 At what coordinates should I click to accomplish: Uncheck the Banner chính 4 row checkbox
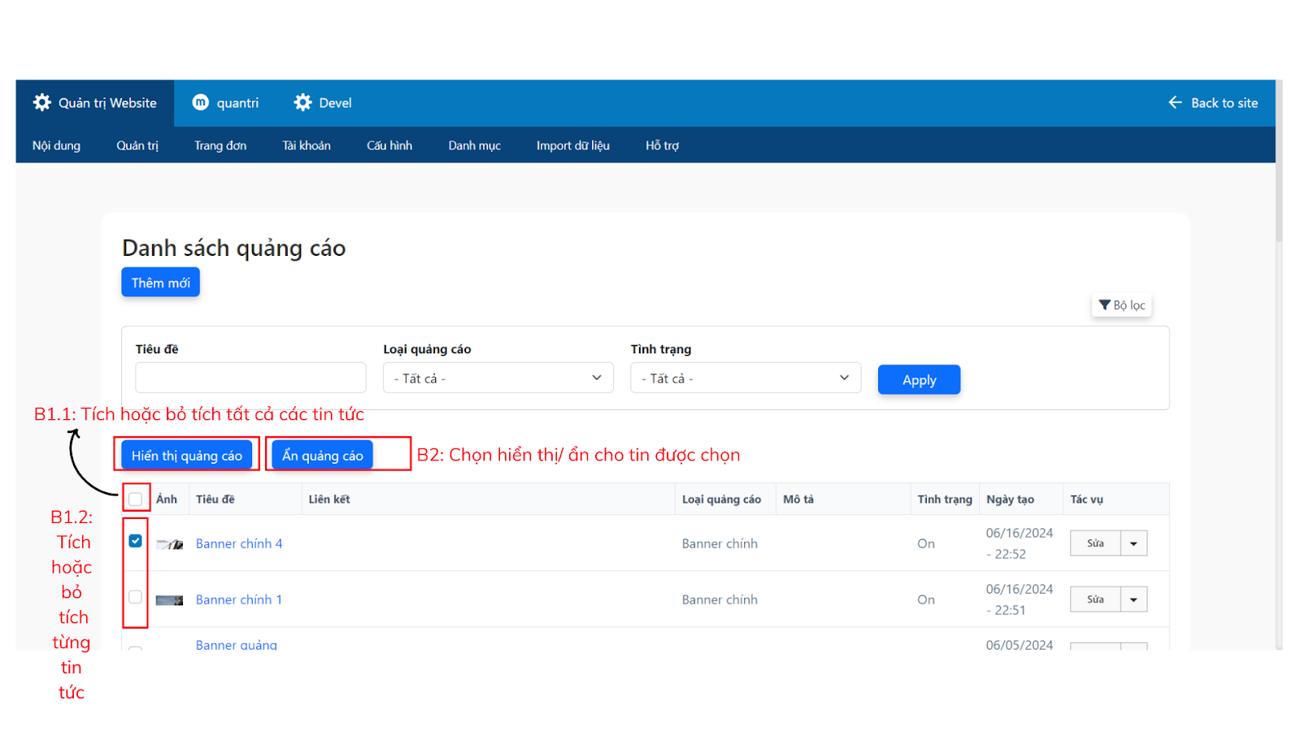tap(136, 541)
